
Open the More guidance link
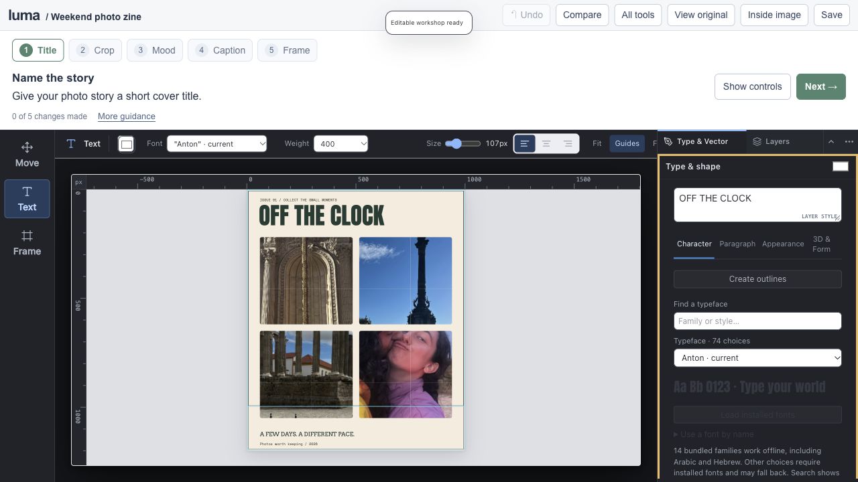coord(127,116)
